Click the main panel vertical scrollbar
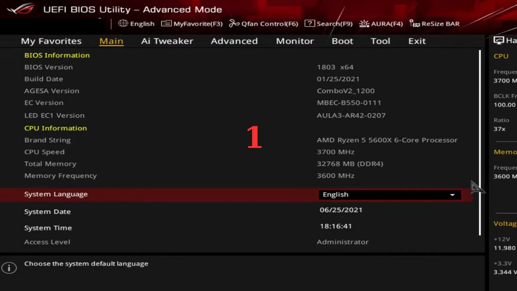 (480, 143)
